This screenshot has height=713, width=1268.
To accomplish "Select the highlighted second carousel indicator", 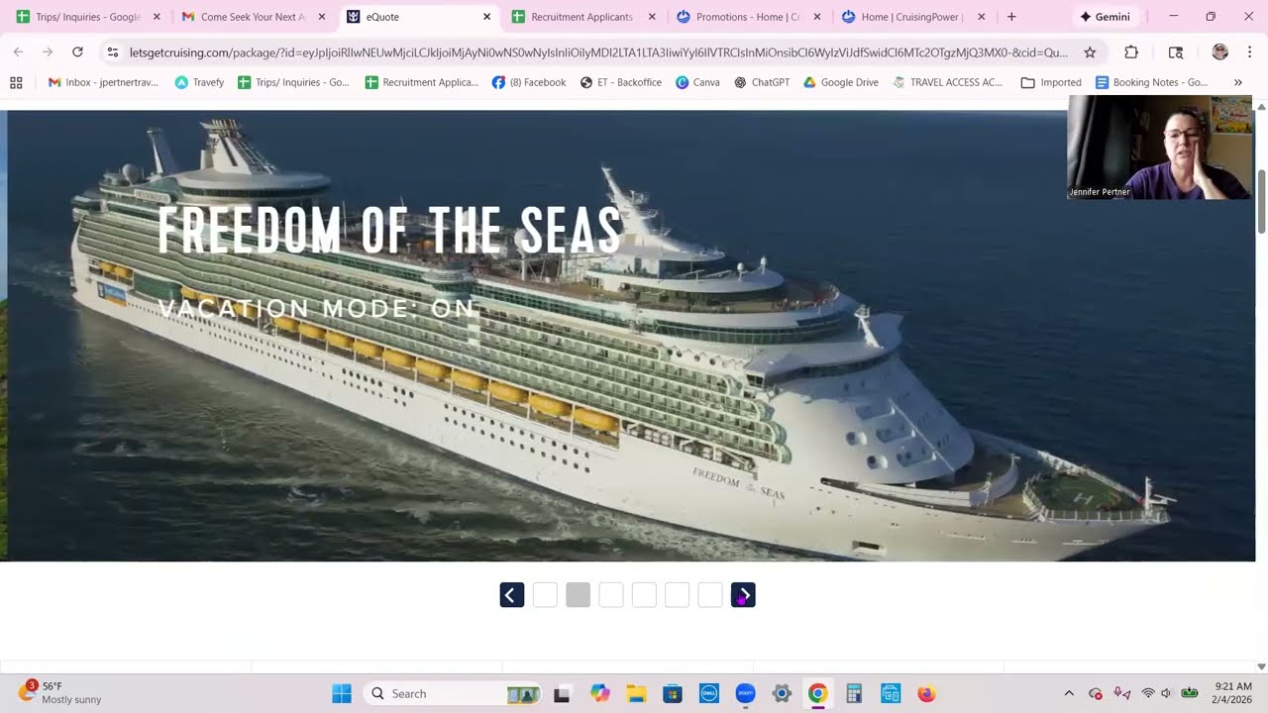I will click(579, 595).
